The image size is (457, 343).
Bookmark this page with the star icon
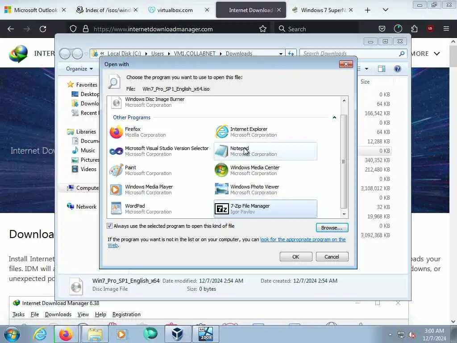pyautogui.click(x=263, y=29)
